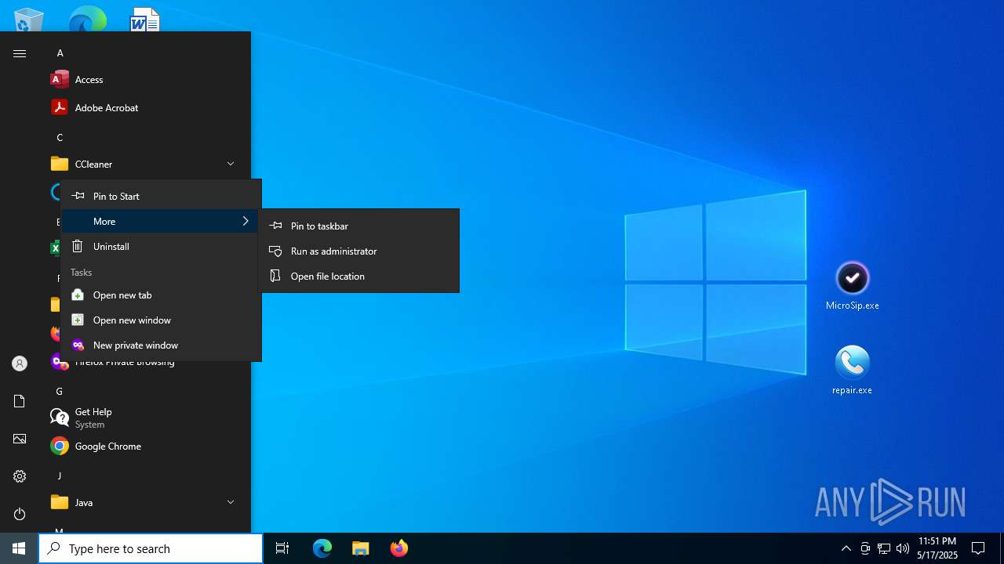The height and width of the screenshot is (564, 1004).
Task: Expand the Java folder chevron
Action: (231, 502)
